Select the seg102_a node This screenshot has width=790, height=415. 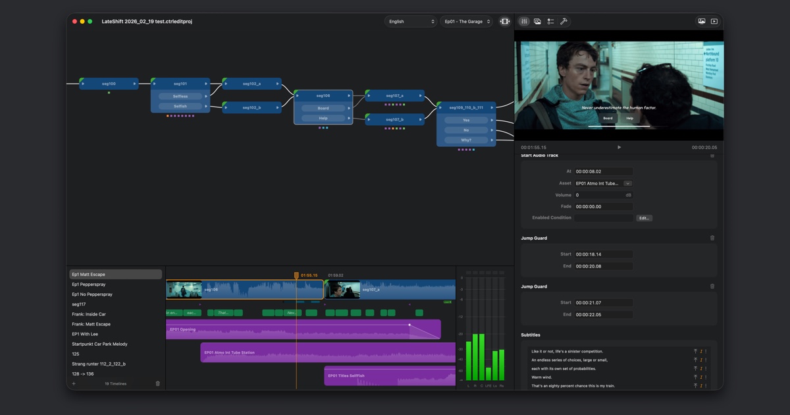pos(251,84)
